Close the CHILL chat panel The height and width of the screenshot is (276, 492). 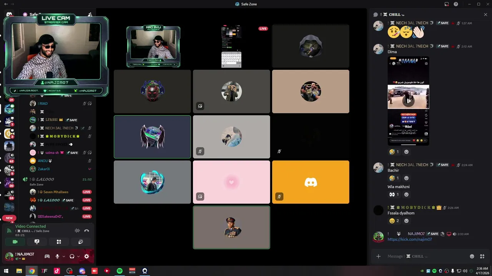(485, 15)
